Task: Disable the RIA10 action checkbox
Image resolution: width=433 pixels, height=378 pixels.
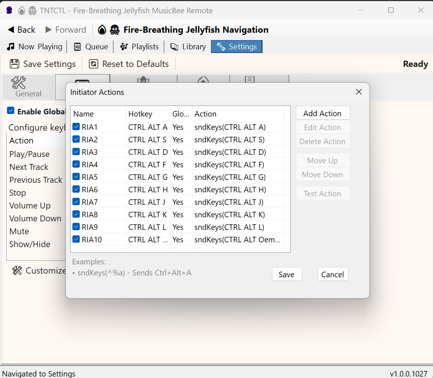Action: click(x=76, y=239)
